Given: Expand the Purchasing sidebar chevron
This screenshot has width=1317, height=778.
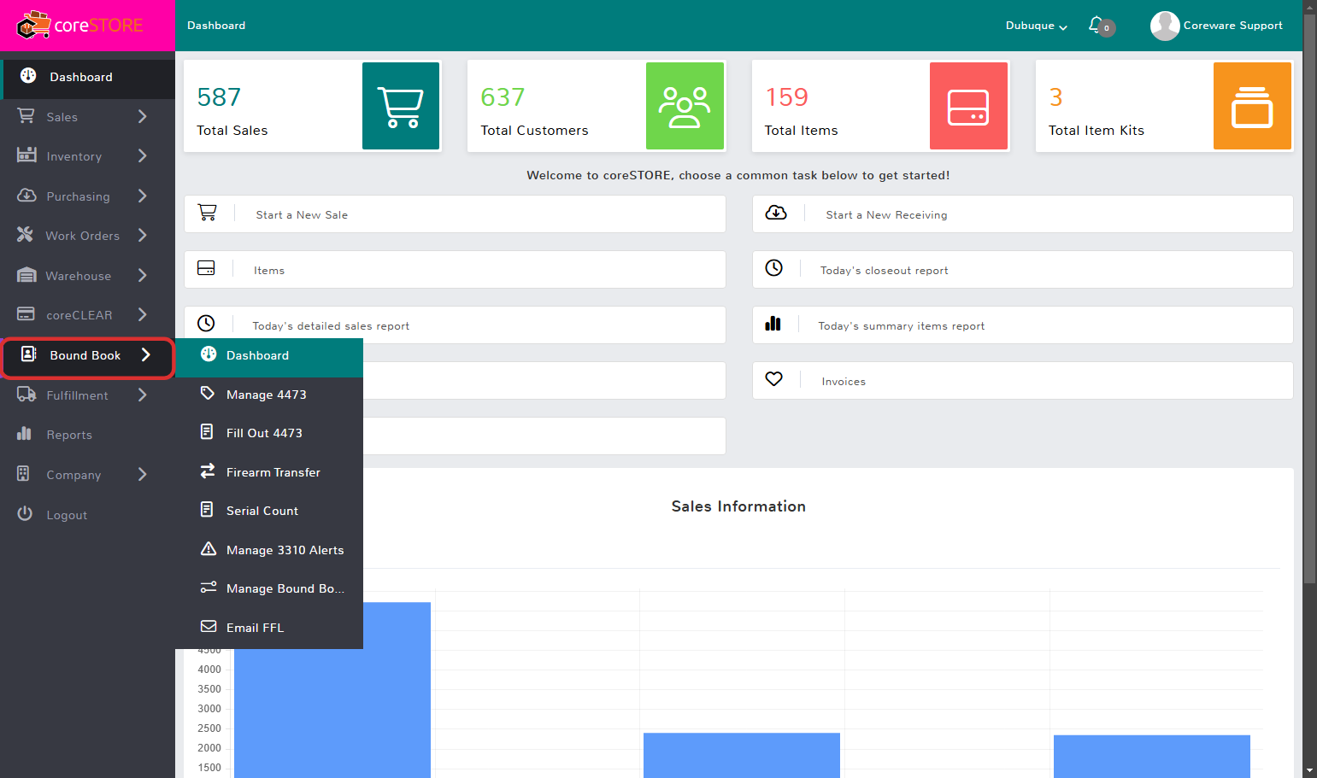Looking at the screenshot, I should [x=143, y=196].
